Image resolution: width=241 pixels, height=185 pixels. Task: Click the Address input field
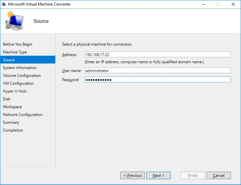[157, 55]
